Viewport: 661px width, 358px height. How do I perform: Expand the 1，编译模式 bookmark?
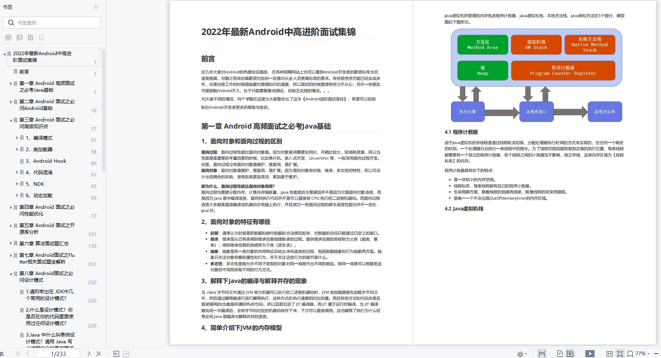[17, 138]
